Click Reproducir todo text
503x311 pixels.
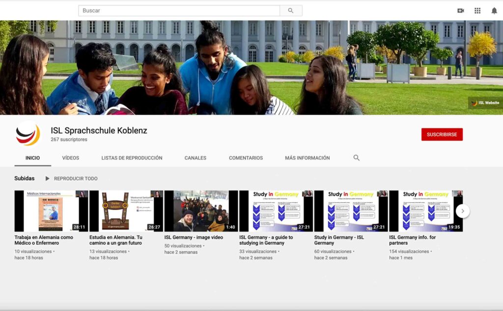(x=76, y=179)
